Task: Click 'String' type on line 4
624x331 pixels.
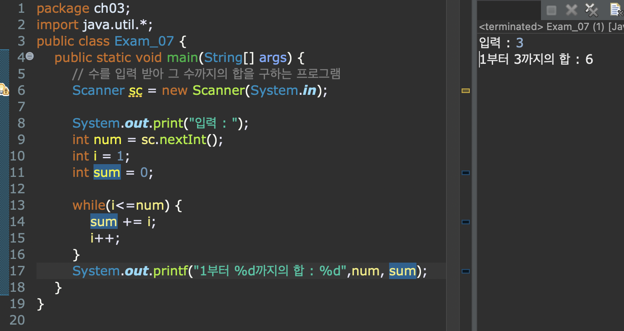Action: [224, 57]
